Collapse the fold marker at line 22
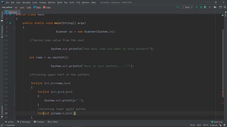 (x=15, y=87)
